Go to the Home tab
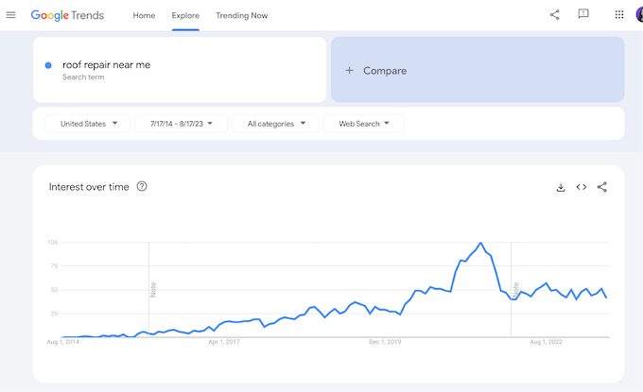The width and height of the screenshot is (643, 392). tap(144, 16)
